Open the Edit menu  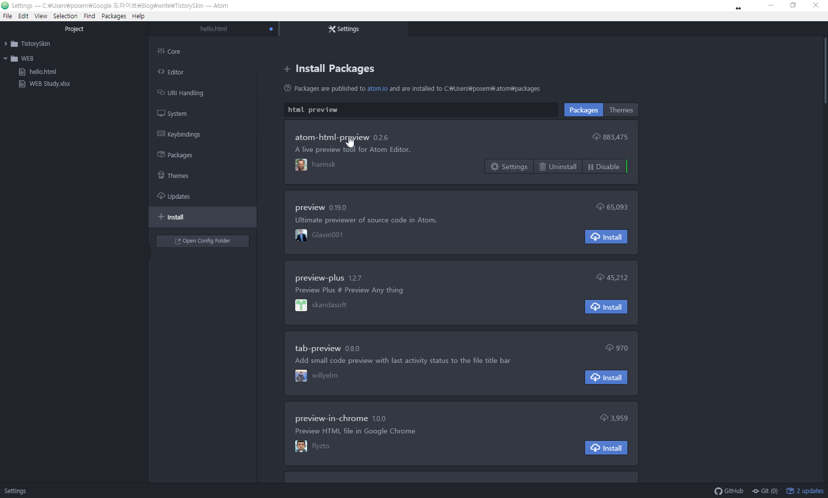pyautogui.click(x=23, y=16)
